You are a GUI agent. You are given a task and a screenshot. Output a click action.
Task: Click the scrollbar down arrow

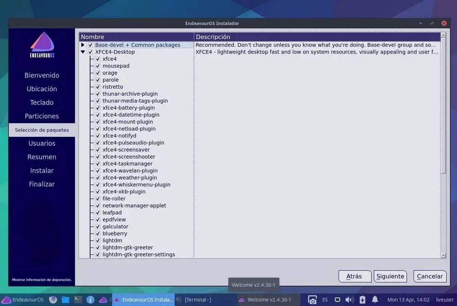pos(443,256)
